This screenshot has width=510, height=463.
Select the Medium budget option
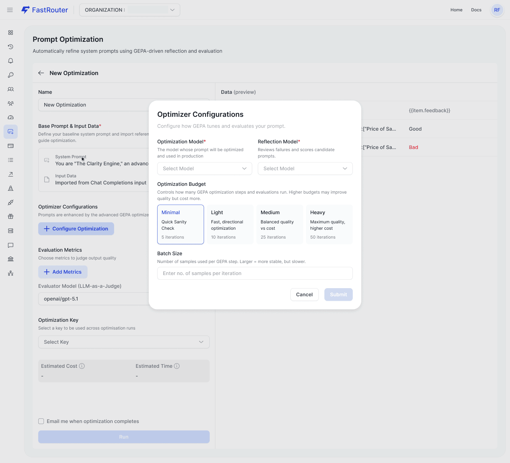(280, 224)
